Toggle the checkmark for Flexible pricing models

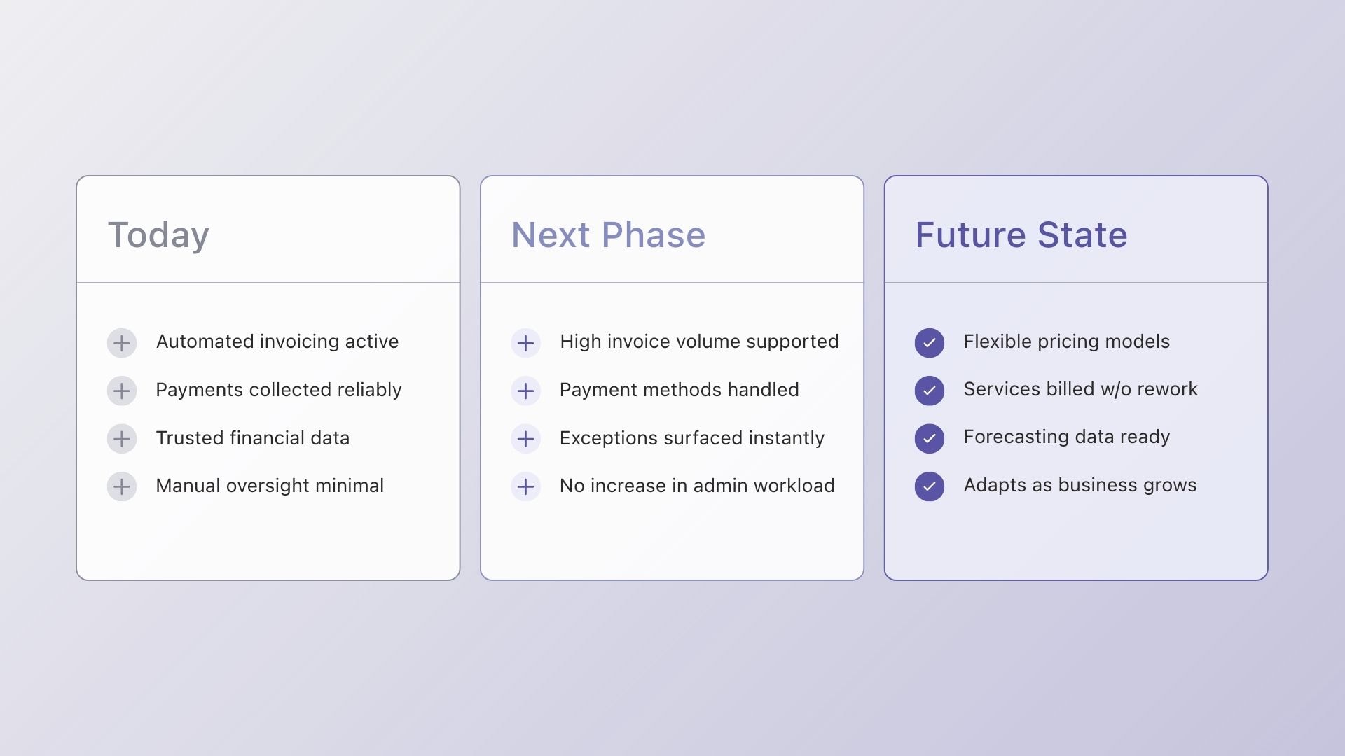[930, 343]
